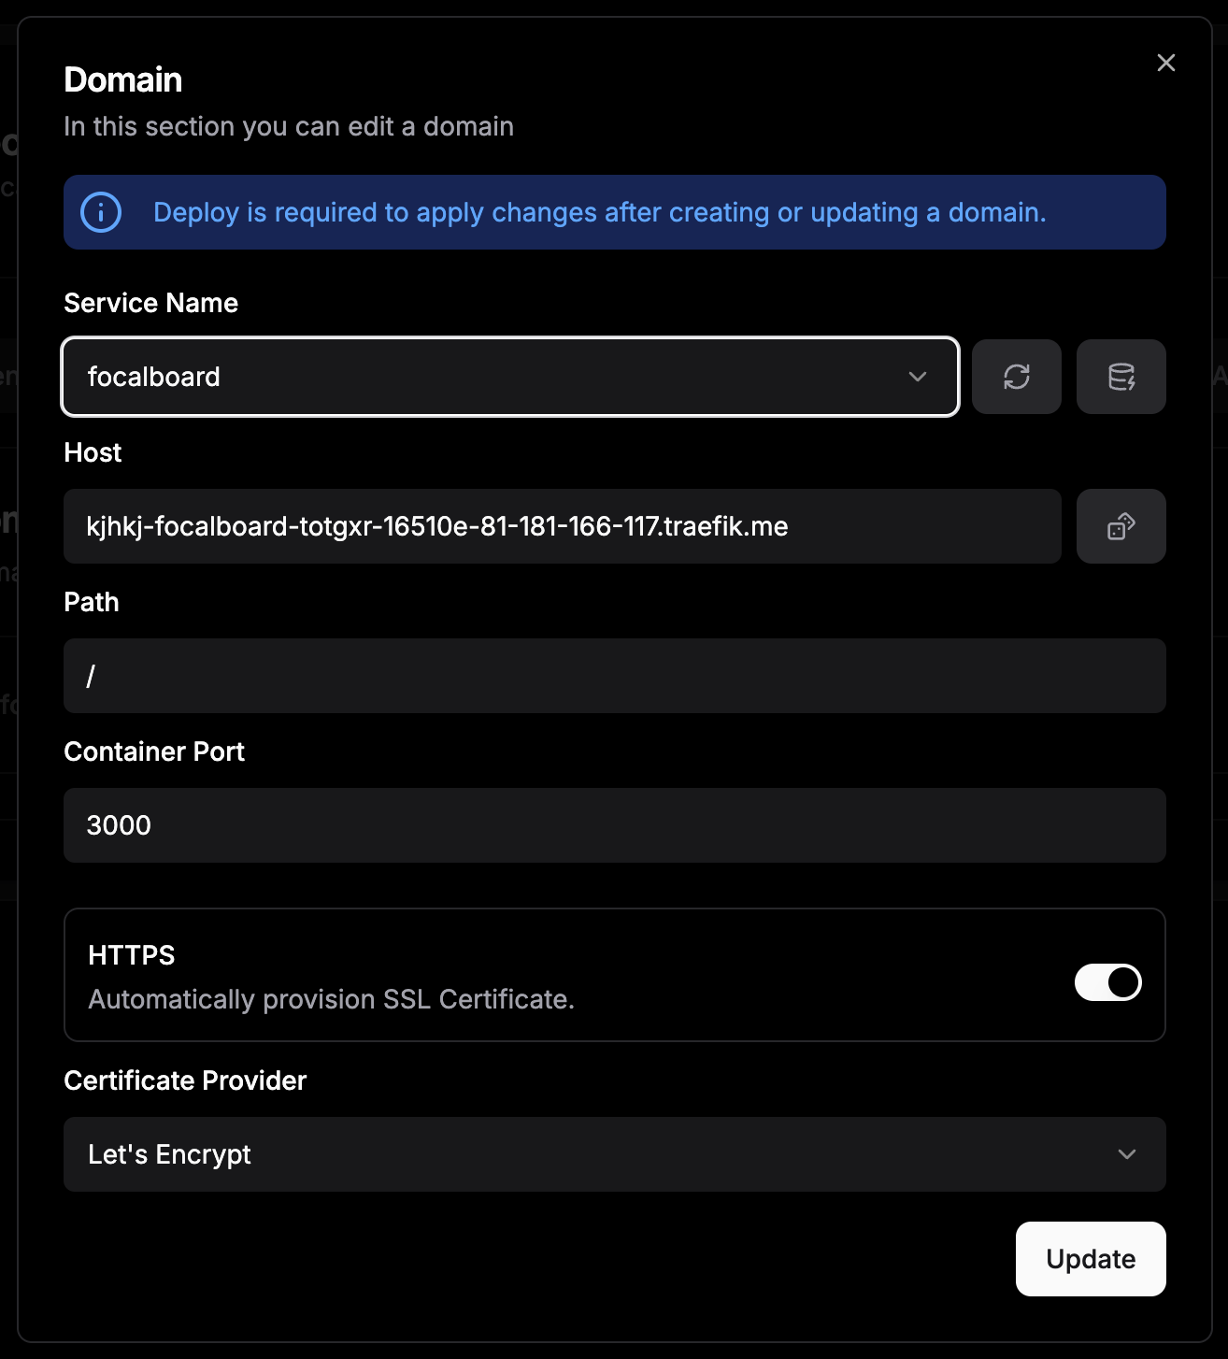Close the Domain dialog with X
Viewport: 1228px width, 1359px height.
point(1165,63)
